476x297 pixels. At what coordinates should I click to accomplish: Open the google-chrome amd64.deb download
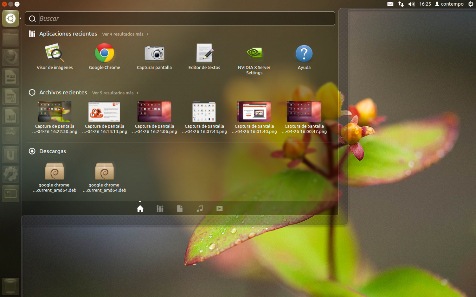(54, 171)
